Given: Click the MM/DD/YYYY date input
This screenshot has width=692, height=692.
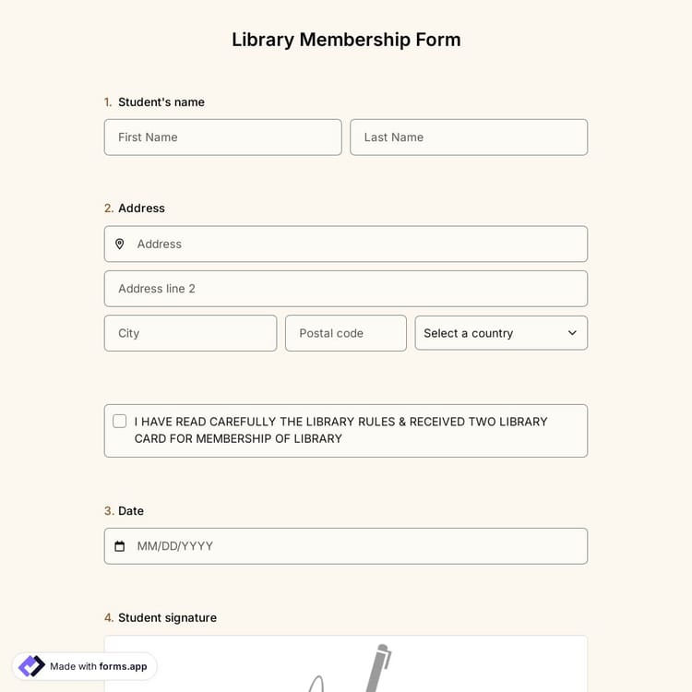Looking at the screenshot, I should (355, 546).
